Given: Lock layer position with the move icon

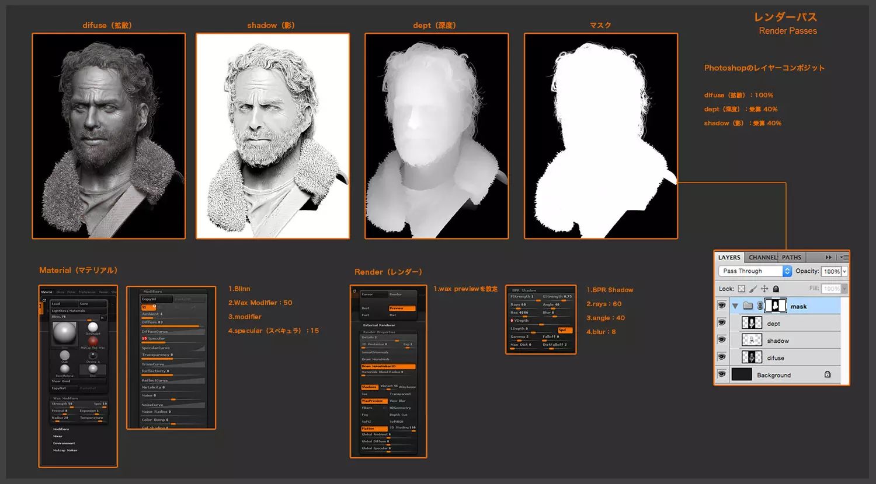Looking at the screenshot, I should click(x=764, y=289).
